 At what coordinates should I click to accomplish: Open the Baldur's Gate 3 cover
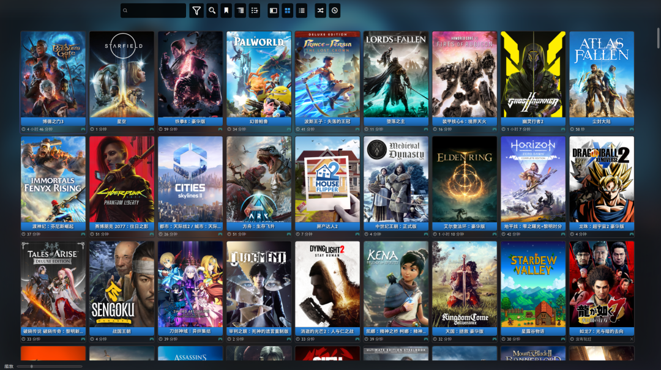pyautogui.click(x=53, y=74)
